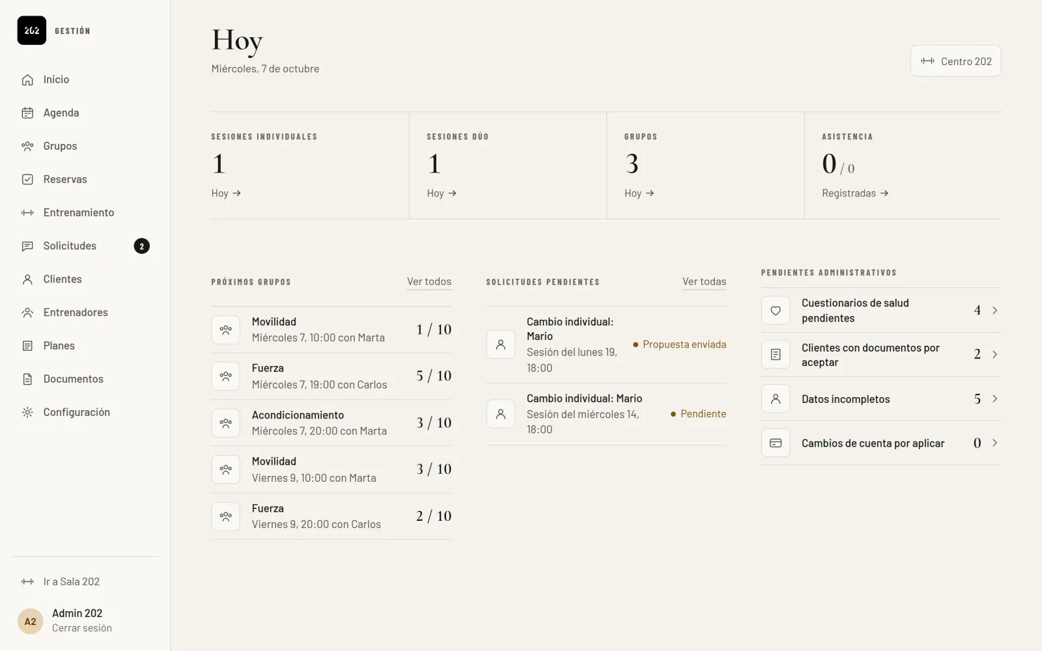Open the request marked Pendiente
The image size is (1042, 651).
pos(606,414)
